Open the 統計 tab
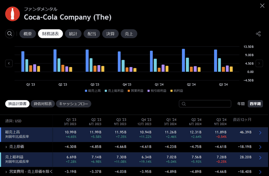The width and height of the screenshot is (269, 176). [73, 34]
